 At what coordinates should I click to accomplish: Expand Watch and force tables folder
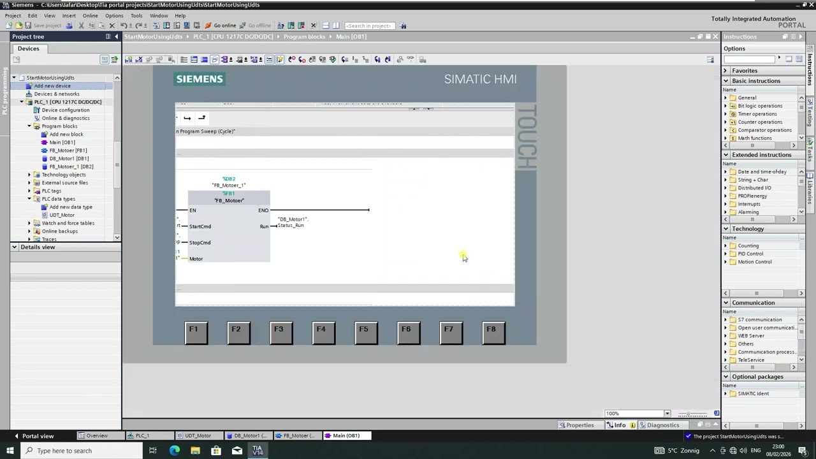(x=29, y=223)
